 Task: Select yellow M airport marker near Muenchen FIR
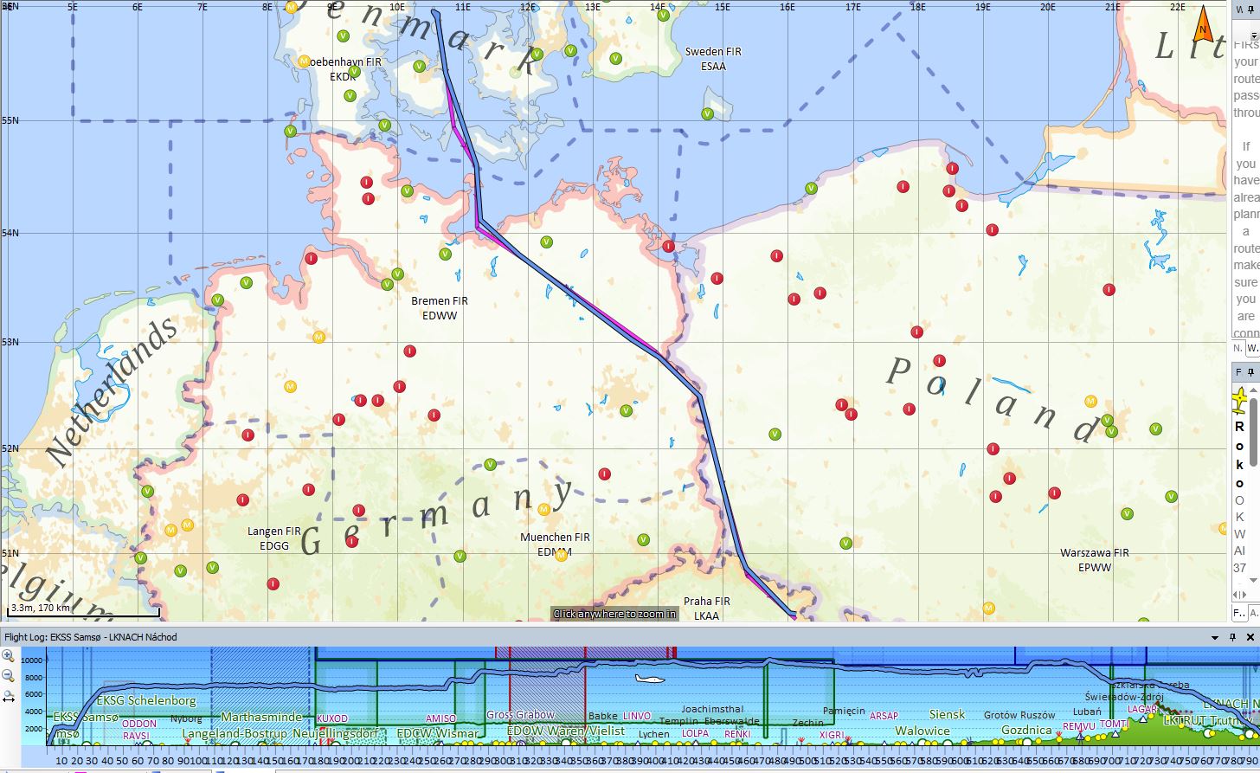point(561,555)
